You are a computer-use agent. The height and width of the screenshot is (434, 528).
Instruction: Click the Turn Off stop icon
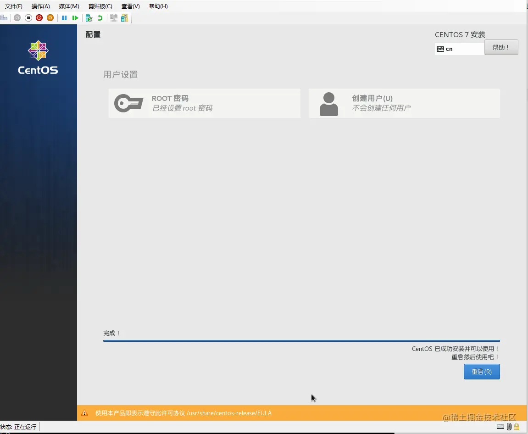(x=28, y=18)
